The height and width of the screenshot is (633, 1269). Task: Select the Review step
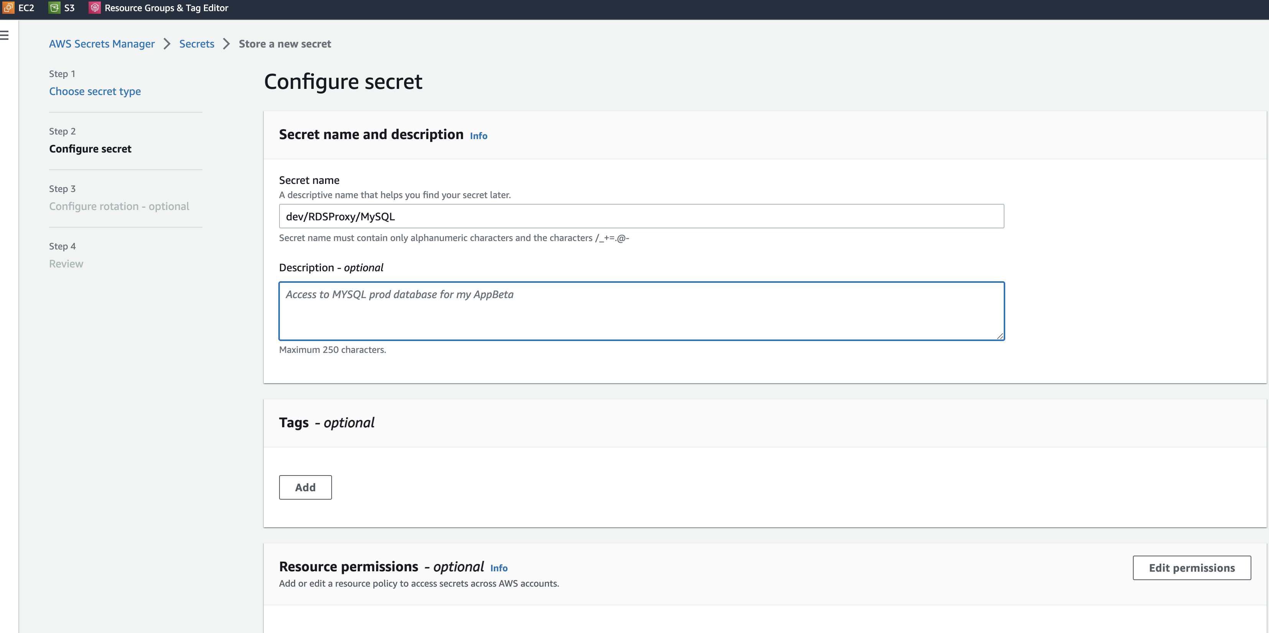tap(66, 264)
